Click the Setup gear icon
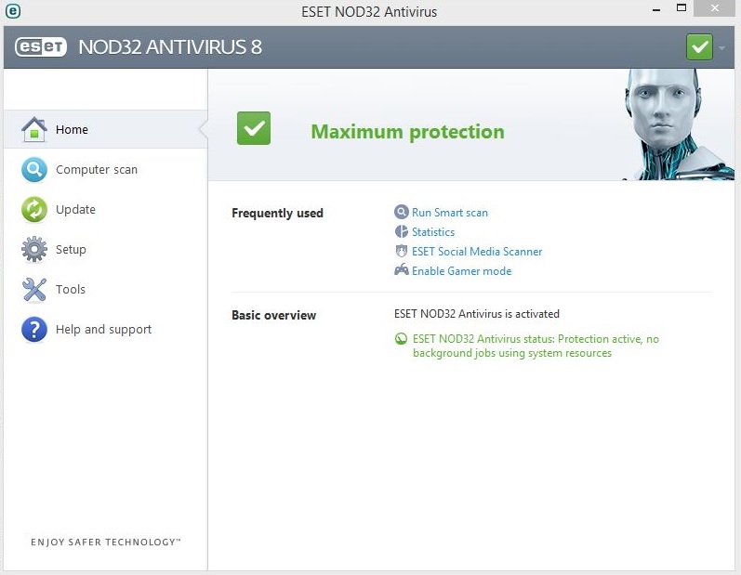Viewport: 741px width, 575px height. [x=34, y=250]
